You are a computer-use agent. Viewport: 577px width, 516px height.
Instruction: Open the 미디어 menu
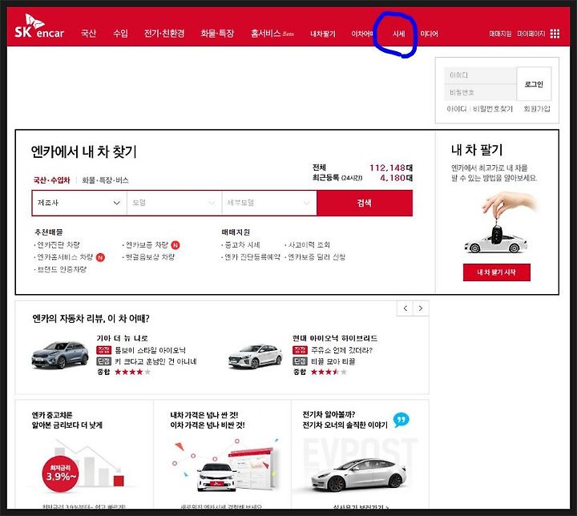tap(429, 34)
